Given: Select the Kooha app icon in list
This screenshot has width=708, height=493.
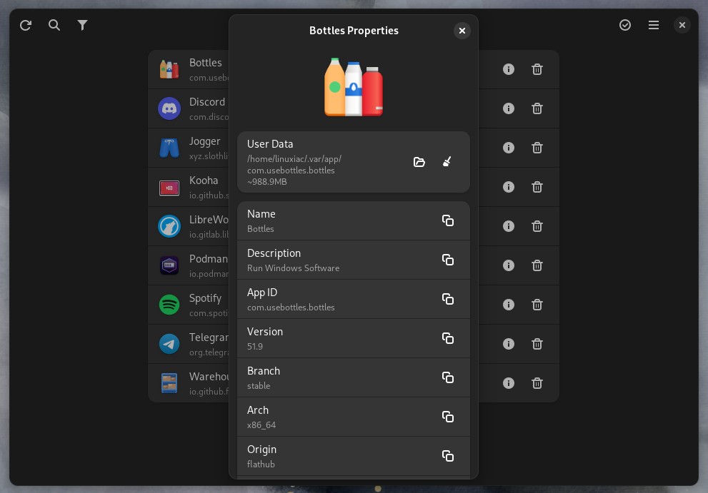Looking at the screenshot, I should (x=169, y=188).
